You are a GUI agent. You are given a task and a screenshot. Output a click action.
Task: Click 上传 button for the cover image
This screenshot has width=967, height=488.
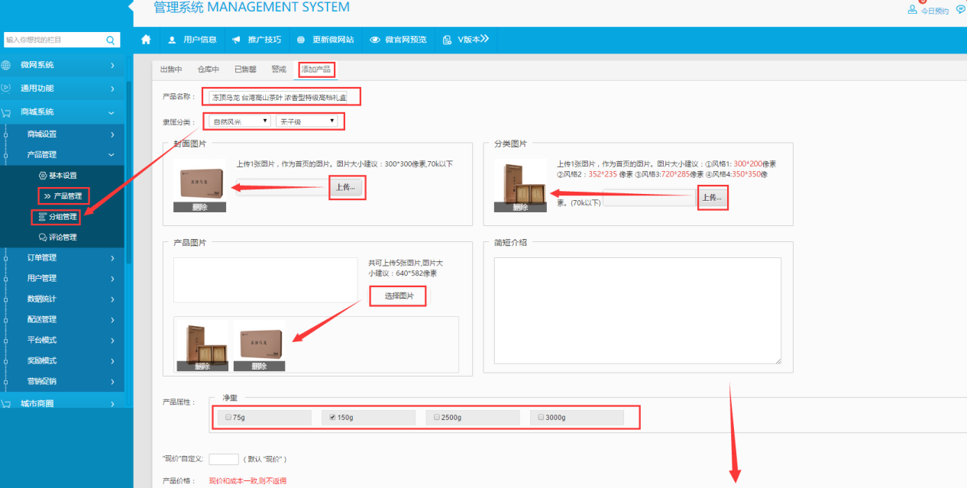tap(348, 188)
